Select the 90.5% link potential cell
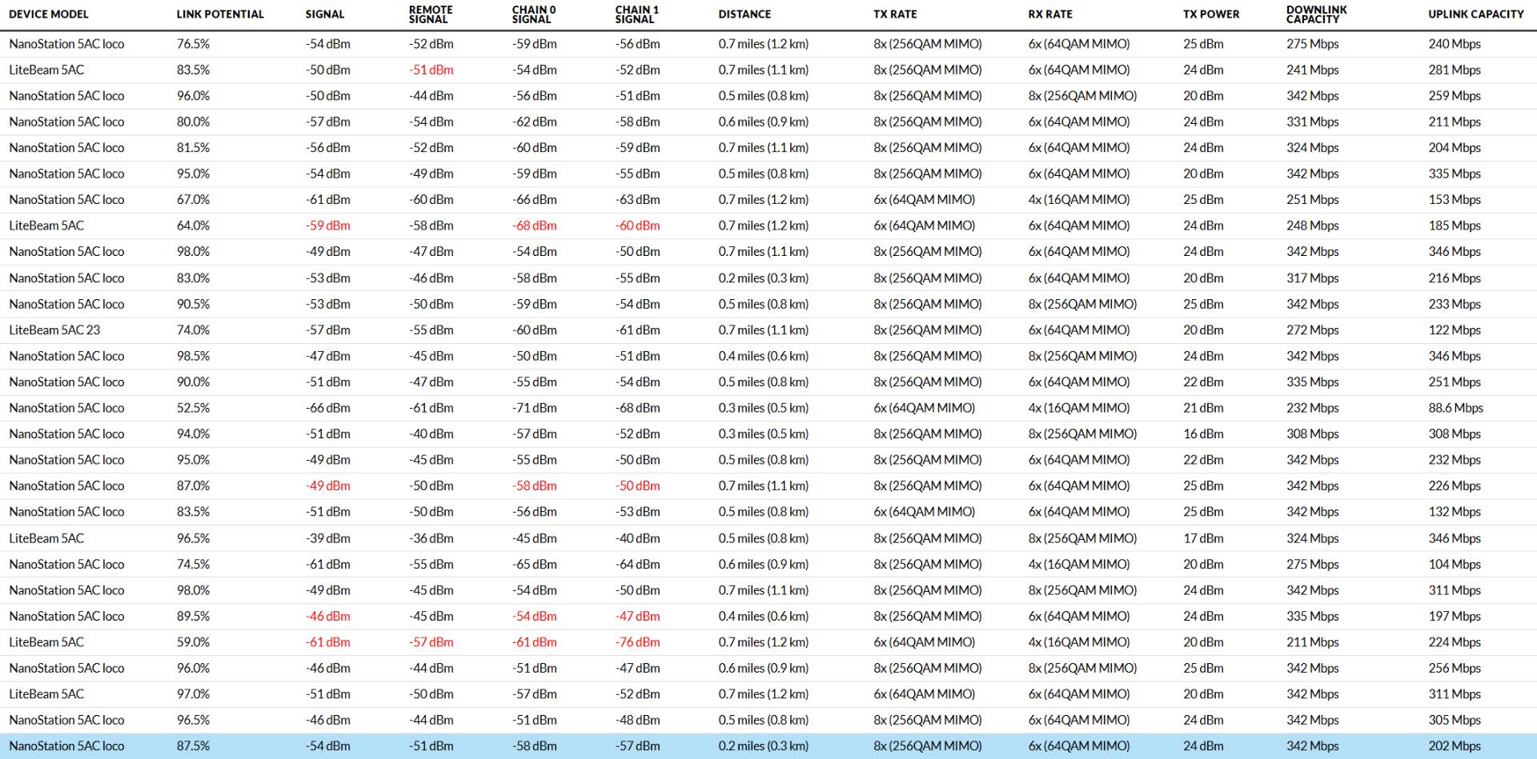Viewport: 1537px width, 759px height. click(193, 305)
